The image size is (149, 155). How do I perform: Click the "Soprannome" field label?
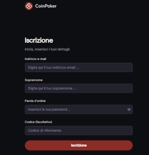click(34, 80)
